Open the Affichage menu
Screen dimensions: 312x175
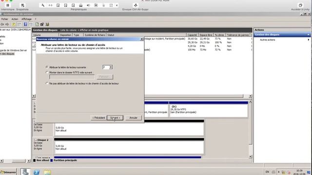pos(26,19)
